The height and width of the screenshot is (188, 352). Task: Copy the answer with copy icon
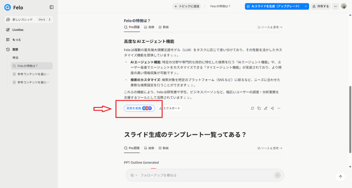(259, 108)
